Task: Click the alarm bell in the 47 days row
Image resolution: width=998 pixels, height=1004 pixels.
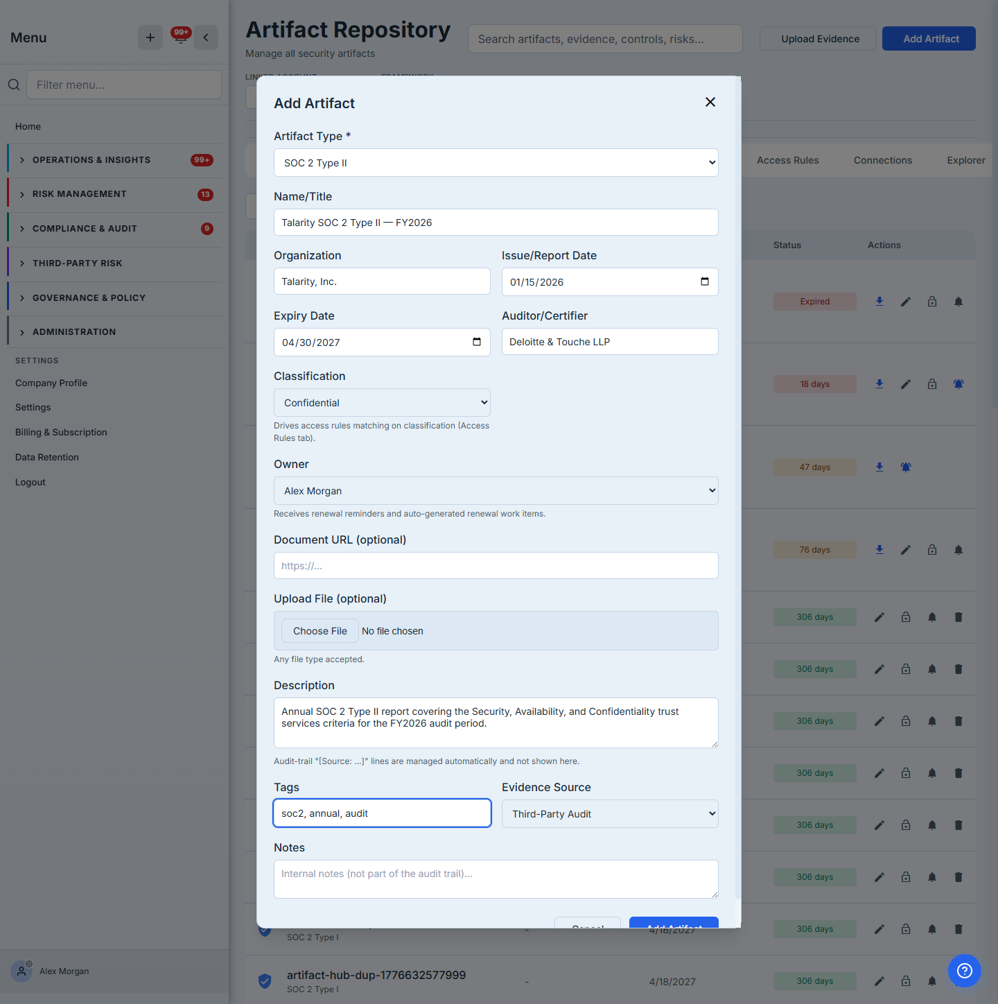Action: coord(906,467)
